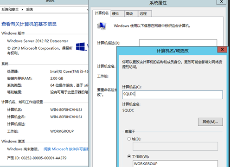Screen dimensions: 230x167
Task: Click the Windows 尚未激活 status text
Action: 23,149
